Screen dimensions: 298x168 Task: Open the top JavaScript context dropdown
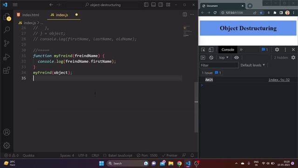tap(223, 57)
